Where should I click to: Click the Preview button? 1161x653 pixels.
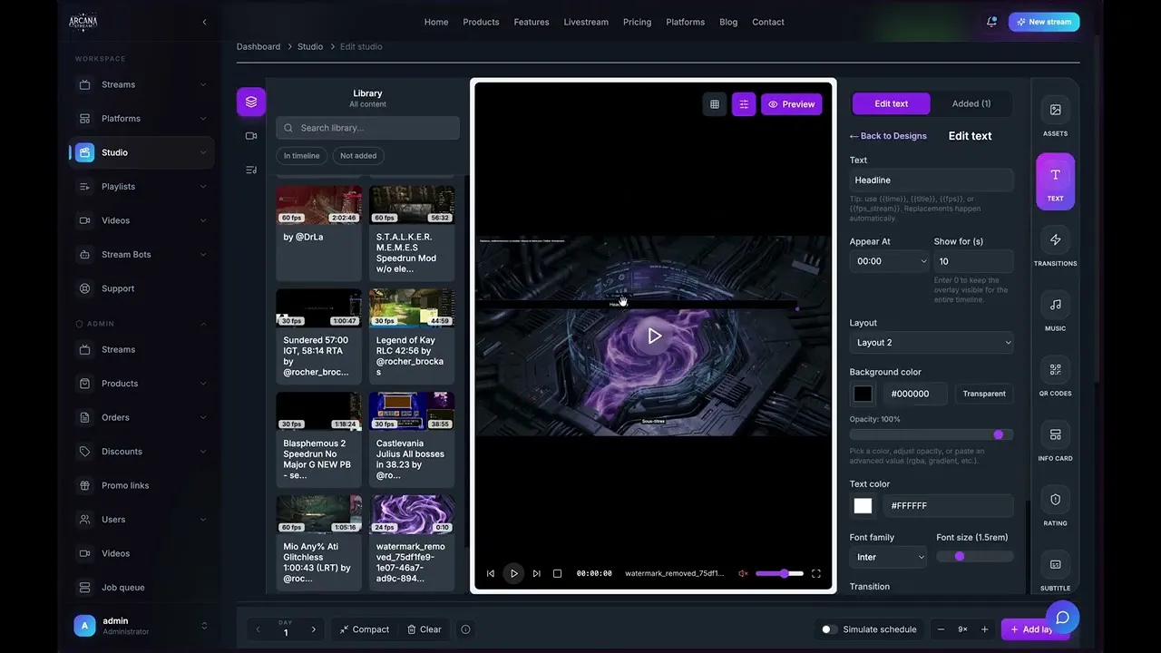tap(792, 104)
